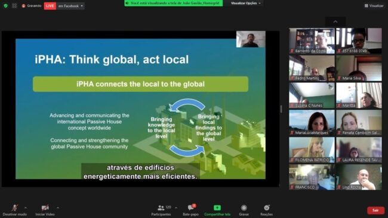Viewport: 388px width, 218px height.
Task: Click the text 'Bringing knowledge to the local level'
Action: [x=161, y=128]
